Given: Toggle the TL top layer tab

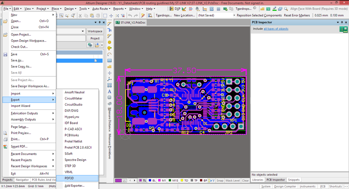Looking at the screenshot, I should (143, 180).
